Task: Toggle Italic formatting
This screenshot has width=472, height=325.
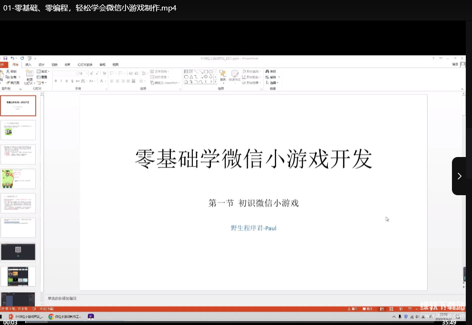Action: point(61,81)
